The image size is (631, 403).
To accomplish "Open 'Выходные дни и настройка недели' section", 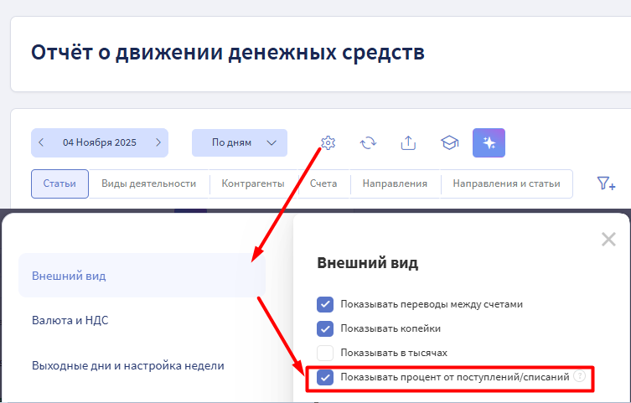I will point(128,365).
